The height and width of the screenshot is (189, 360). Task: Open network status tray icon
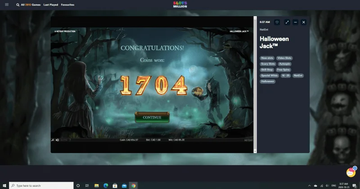coord(321,185)
